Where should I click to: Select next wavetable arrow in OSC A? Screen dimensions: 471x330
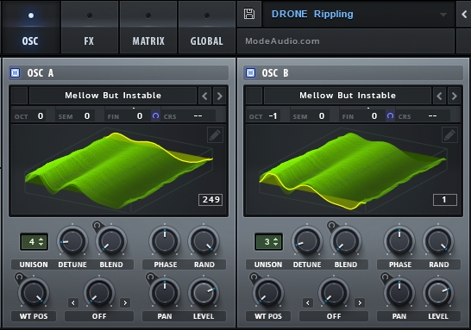point(220,96)
